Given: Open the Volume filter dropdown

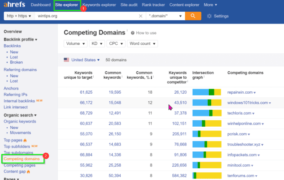Looking at the screenshot, I should pyautogui.click(x=76, y=44).
